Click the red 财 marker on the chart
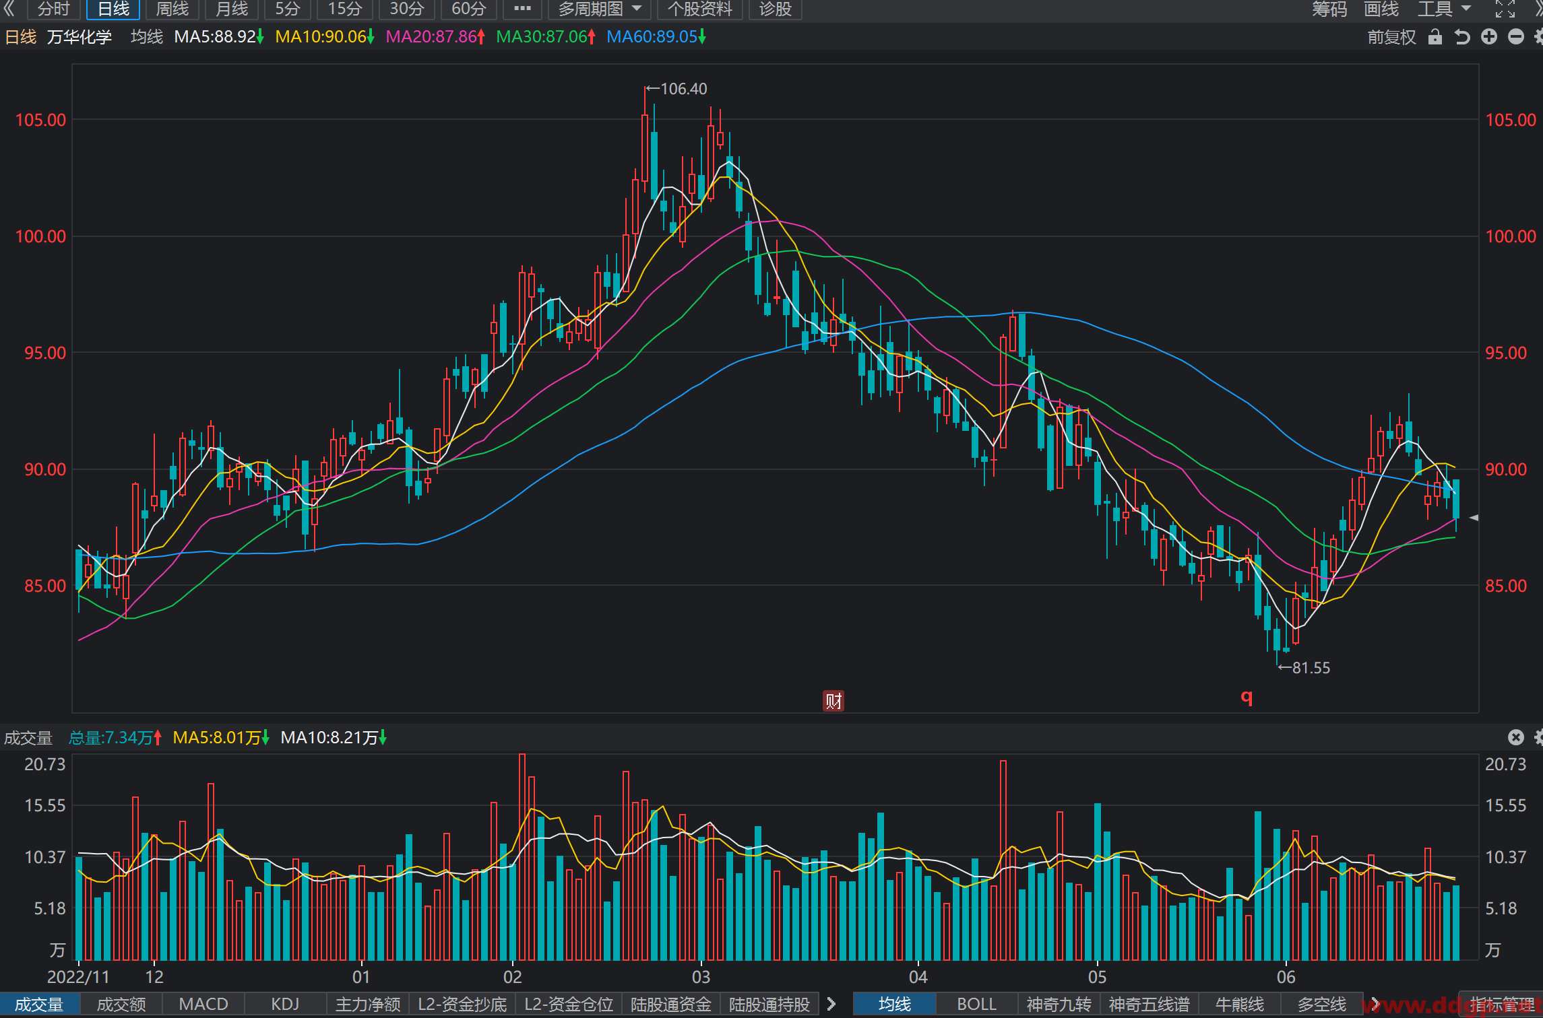Image resolution: width=1543 pixels, height=1018 pixels. pos(833,701)
